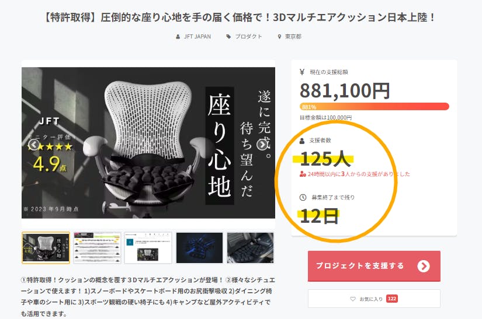Click the supporter icon beside 支援者数
Screen dimensions: 482x319
pyautogui.click(x=302, y=141)
